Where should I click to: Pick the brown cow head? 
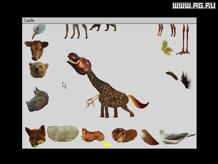pyautogui.click(x=36, y=50)
